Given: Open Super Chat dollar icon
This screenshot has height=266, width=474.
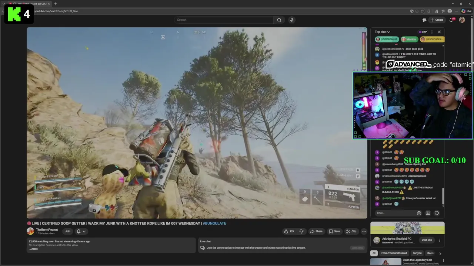Looking at the screenshot, I should click(428, 213).
